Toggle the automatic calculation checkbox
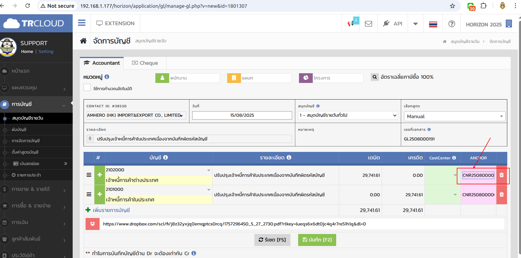Screen dimensions: 521x258 click(87, 88)
